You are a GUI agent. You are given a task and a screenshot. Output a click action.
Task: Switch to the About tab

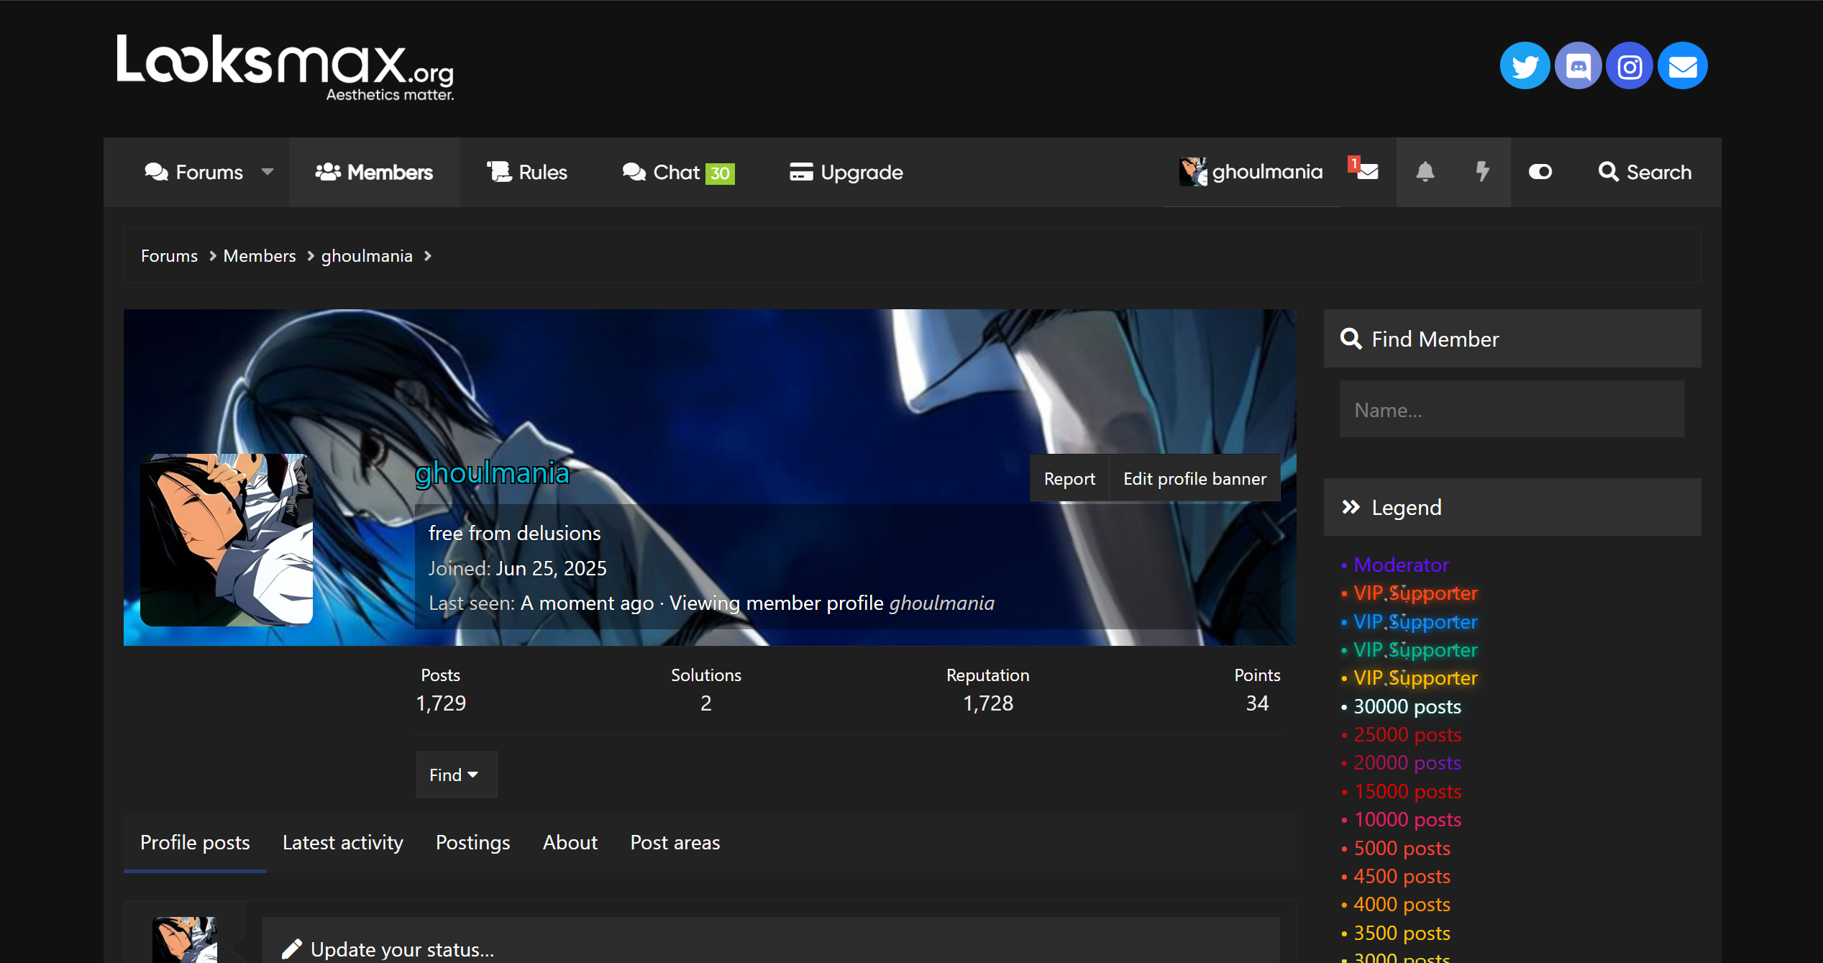click(x=570, y=843)
